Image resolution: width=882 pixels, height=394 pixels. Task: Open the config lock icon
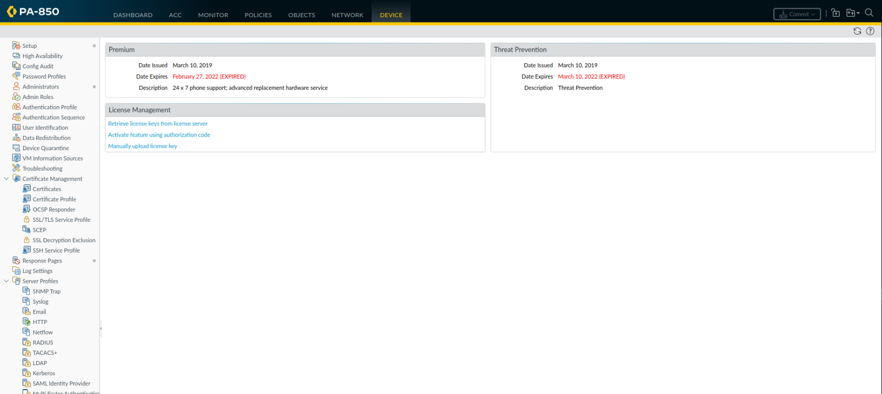coord(836,13)
